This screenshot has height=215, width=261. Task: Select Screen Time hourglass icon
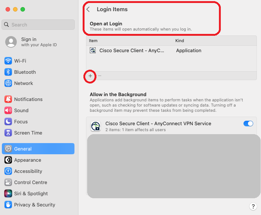coord(8,133)
